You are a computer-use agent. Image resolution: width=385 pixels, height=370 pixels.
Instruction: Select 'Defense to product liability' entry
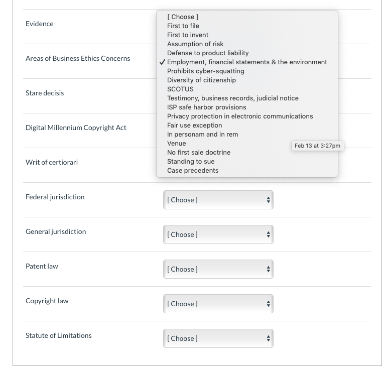208,53
